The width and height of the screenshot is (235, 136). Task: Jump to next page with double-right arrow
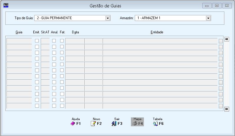click(227, 109)
